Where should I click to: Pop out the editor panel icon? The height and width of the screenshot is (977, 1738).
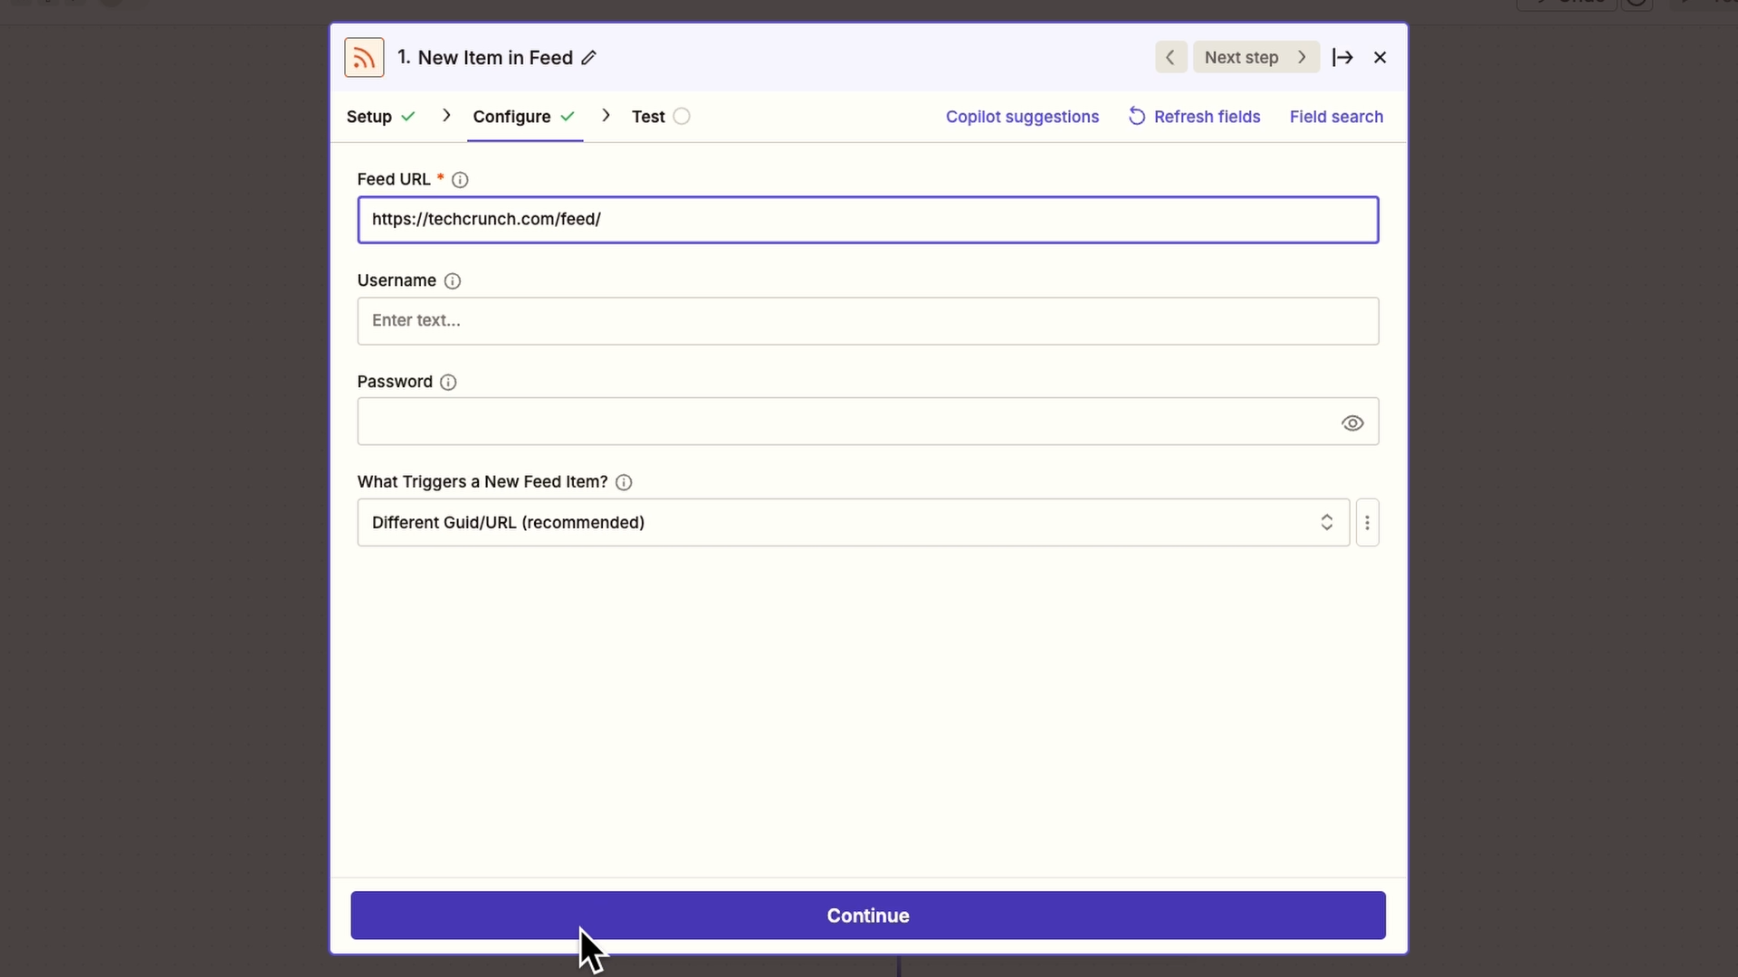(x=1343, y=57)
